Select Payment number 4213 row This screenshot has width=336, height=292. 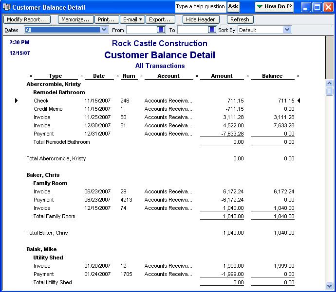tap(164, 200)
